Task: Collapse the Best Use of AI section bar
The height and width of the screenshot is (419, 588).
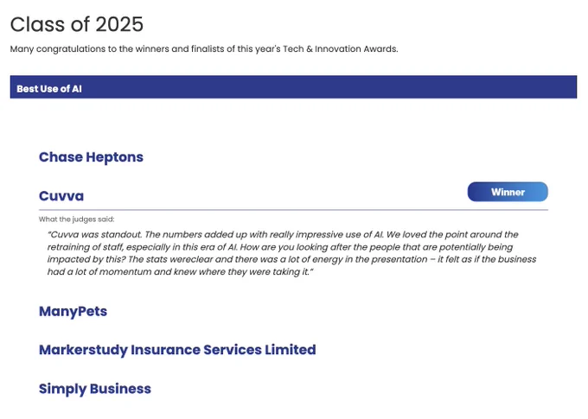Action: click(x=293, y=87)
